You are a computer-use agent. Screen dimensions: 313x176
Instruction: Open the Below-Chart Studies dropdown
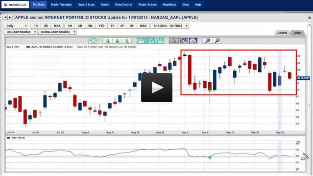pos(57,32)
